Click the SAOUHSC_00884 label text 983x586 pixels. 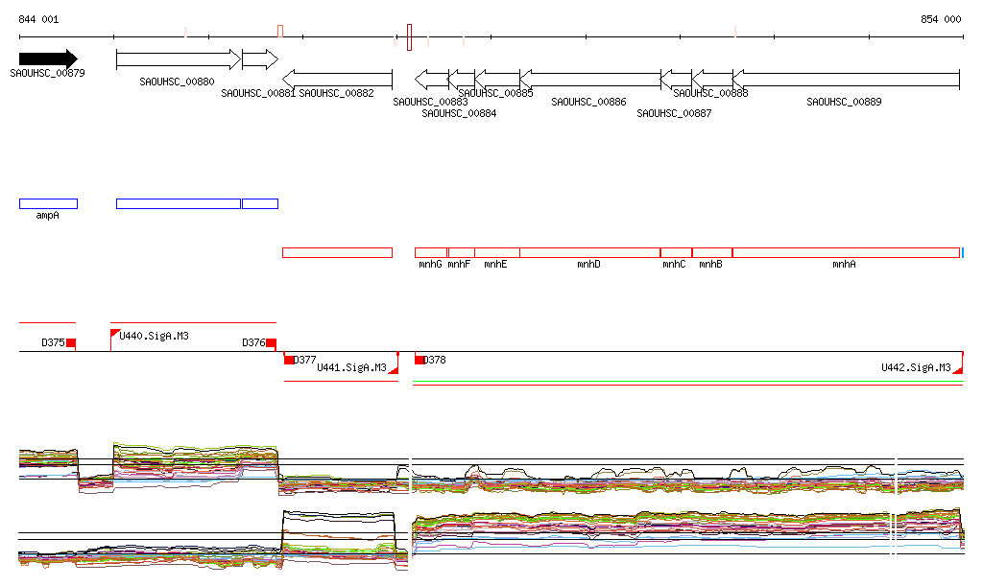(459, 113)
